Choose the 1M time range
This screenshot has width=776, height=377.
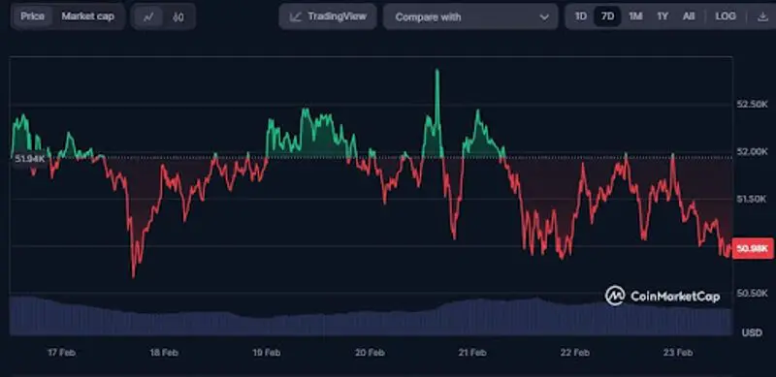[635, 16]
